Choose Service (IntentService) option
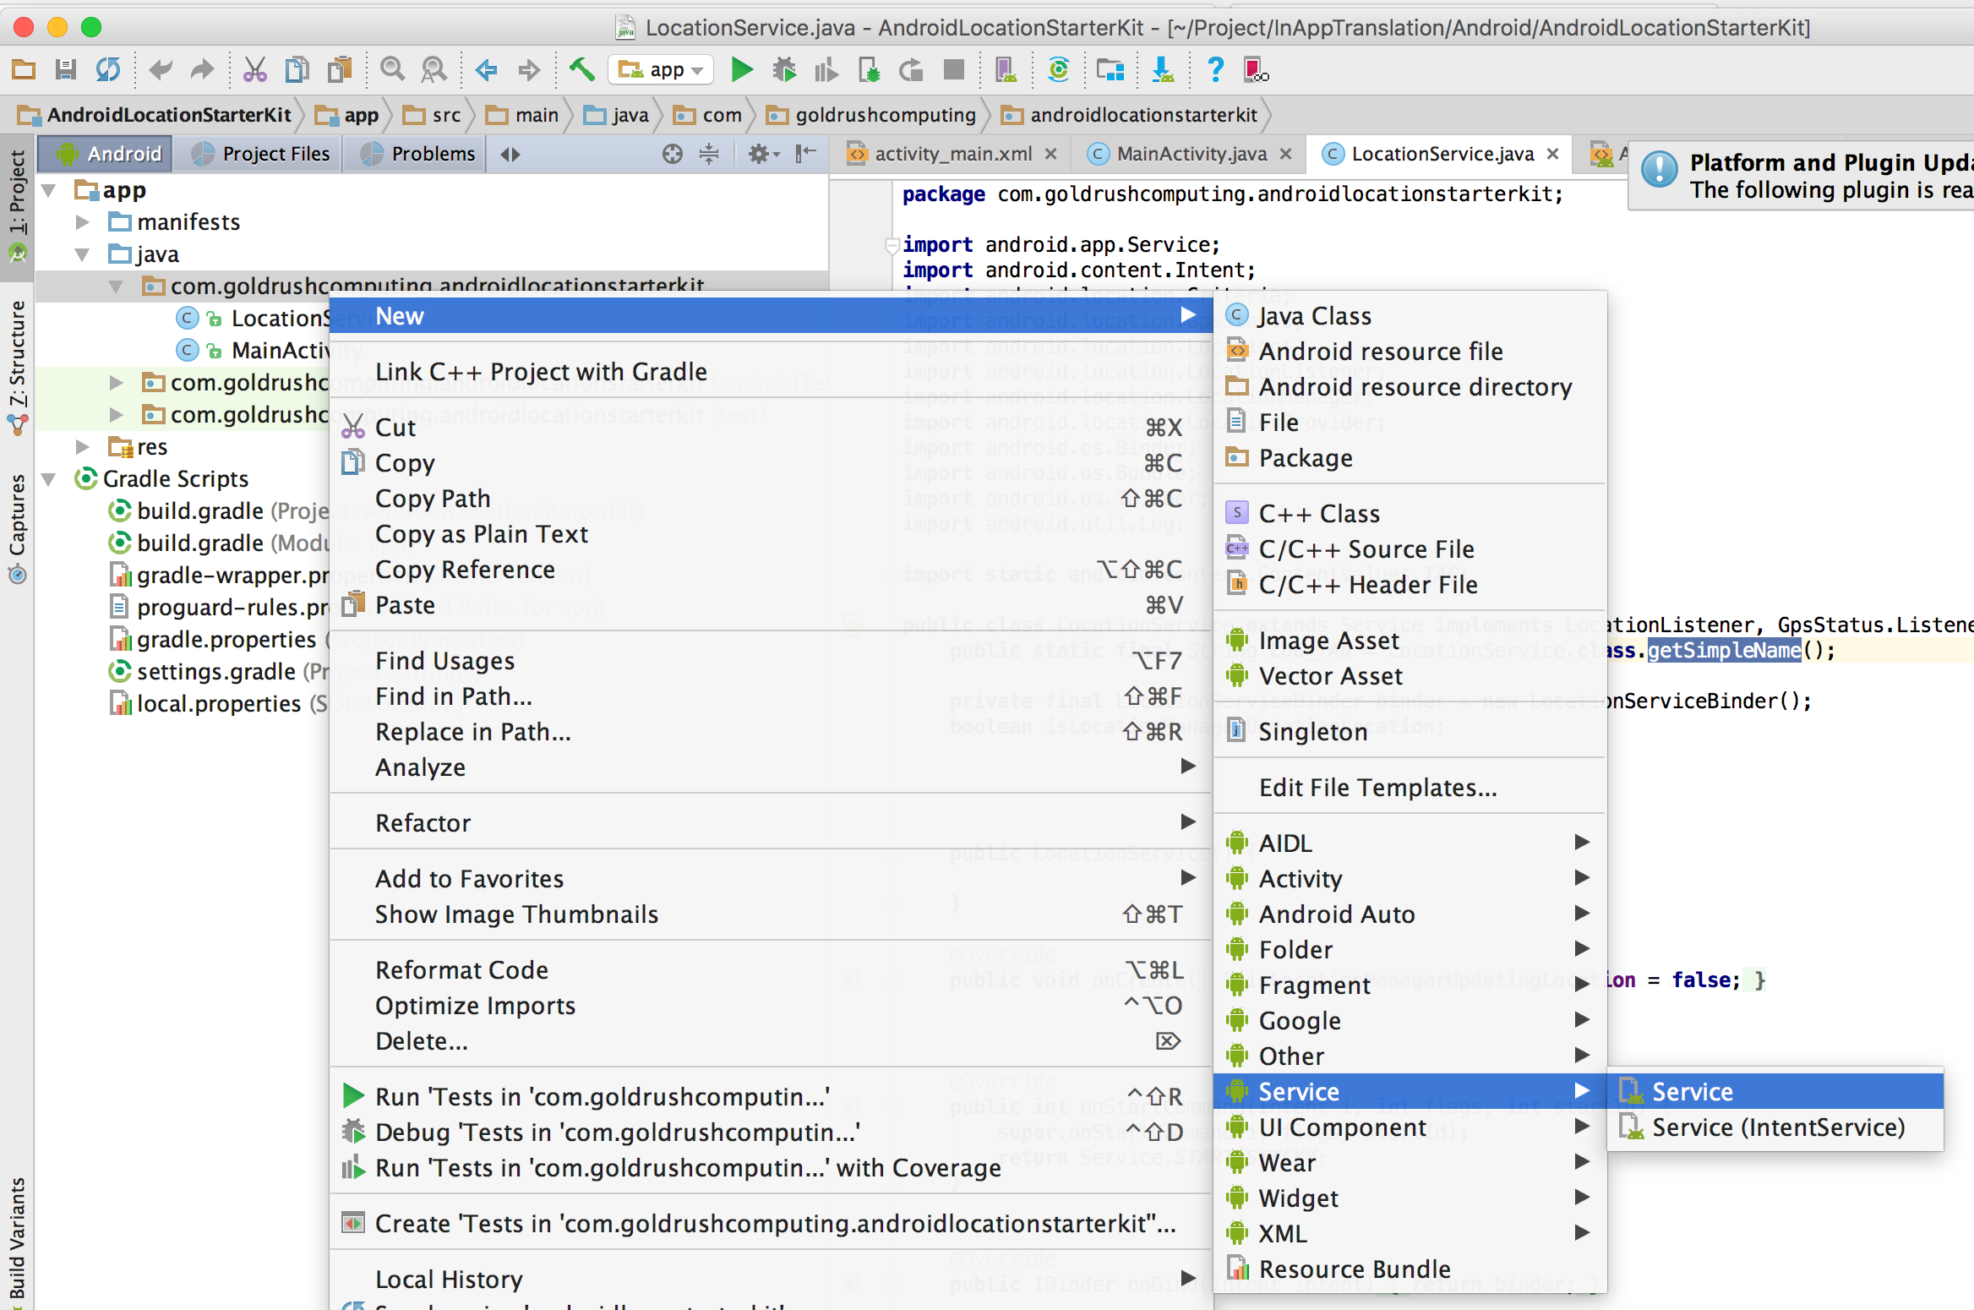Viewport: 1974px width, 1310px height. coord(1776,1127)
